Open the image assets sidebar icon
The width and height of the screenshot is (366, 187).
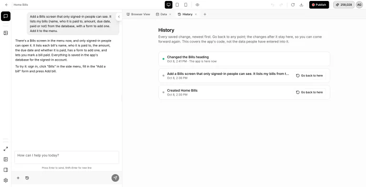pyautogui.click(x=6, y=33)
